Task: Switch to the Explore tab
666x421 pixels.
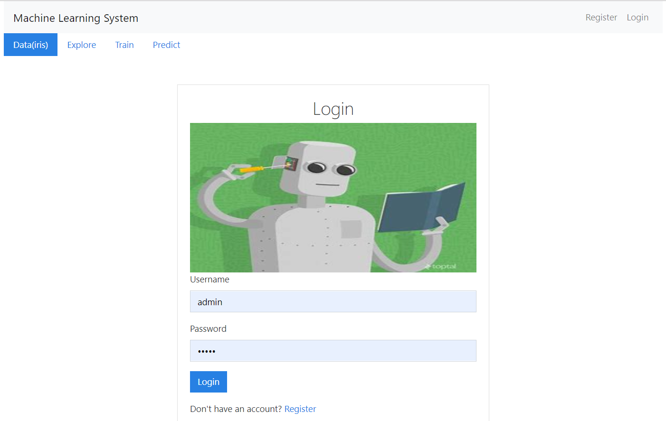Action: 82,45
